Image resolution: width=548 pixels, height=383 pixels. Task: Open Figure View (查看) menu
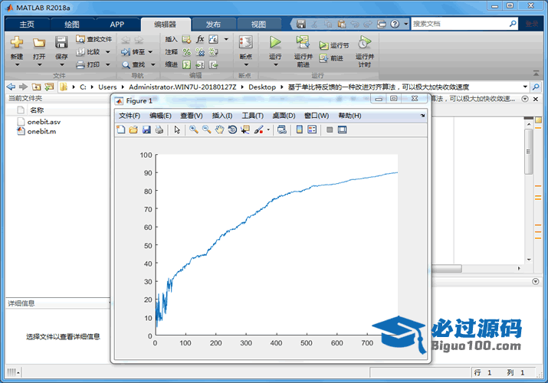(x=192, y=116)
